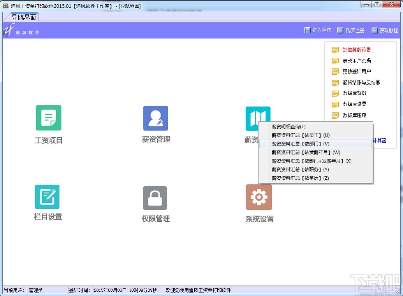Open the 工资项目 green document icon
The height and width of the screenshot is (296, 403).
(x=49, y=118)
